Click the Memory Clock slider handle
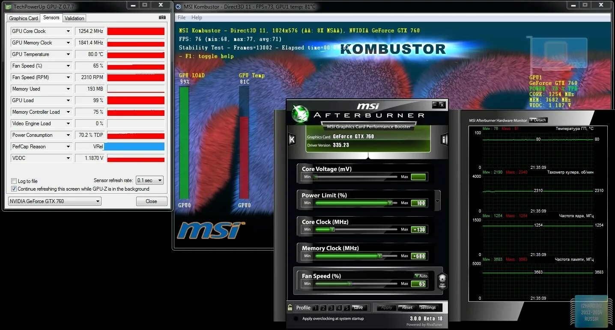The width and height of the screenshot is (615, 330). [379, 256]
